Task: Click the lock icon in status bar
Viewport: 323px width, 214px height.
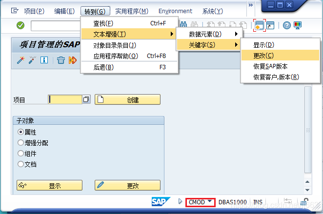Action: click(x=304, y=202)
